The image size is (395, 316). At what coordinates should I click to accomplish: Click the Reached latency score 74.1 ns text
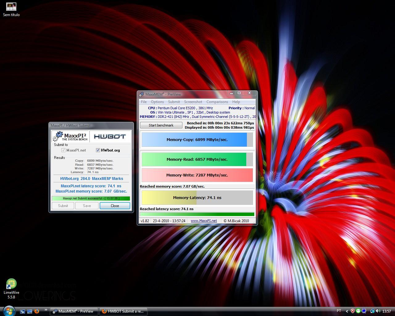click(167, 209)
